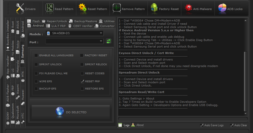Open the Huawei side tab
Image resolution: width=253 pixels, height=133 pixels.
click(23, 97)
